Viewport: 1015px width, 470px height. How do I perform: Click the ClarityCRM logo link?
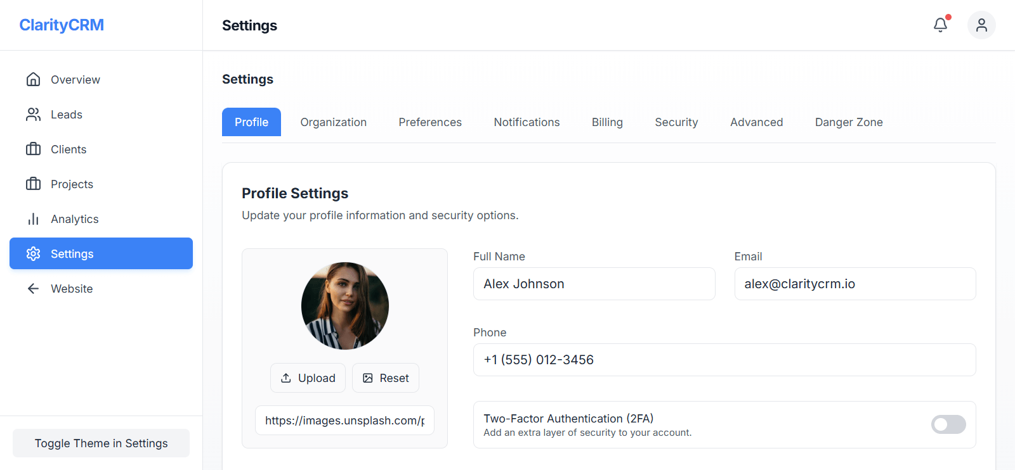pos(62,25)
